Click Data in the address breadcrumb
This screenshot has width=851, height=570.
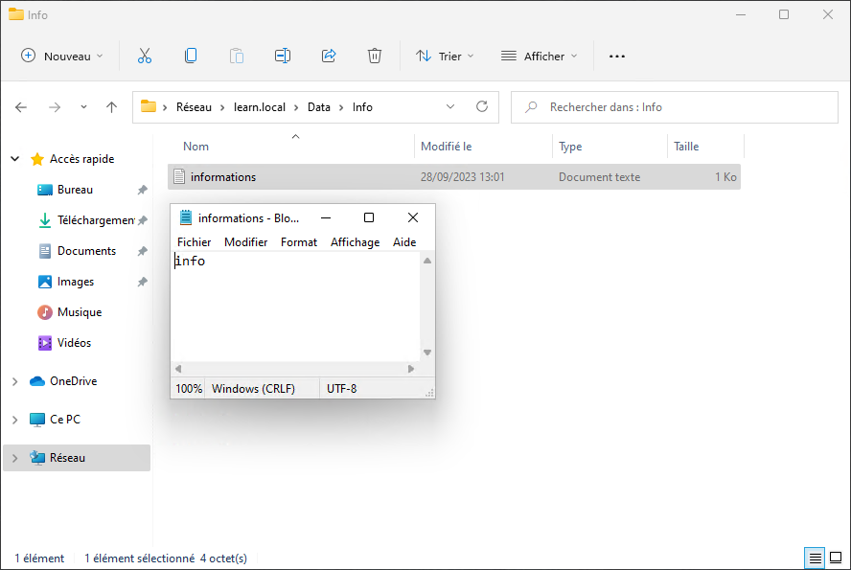tap(318, 107)
